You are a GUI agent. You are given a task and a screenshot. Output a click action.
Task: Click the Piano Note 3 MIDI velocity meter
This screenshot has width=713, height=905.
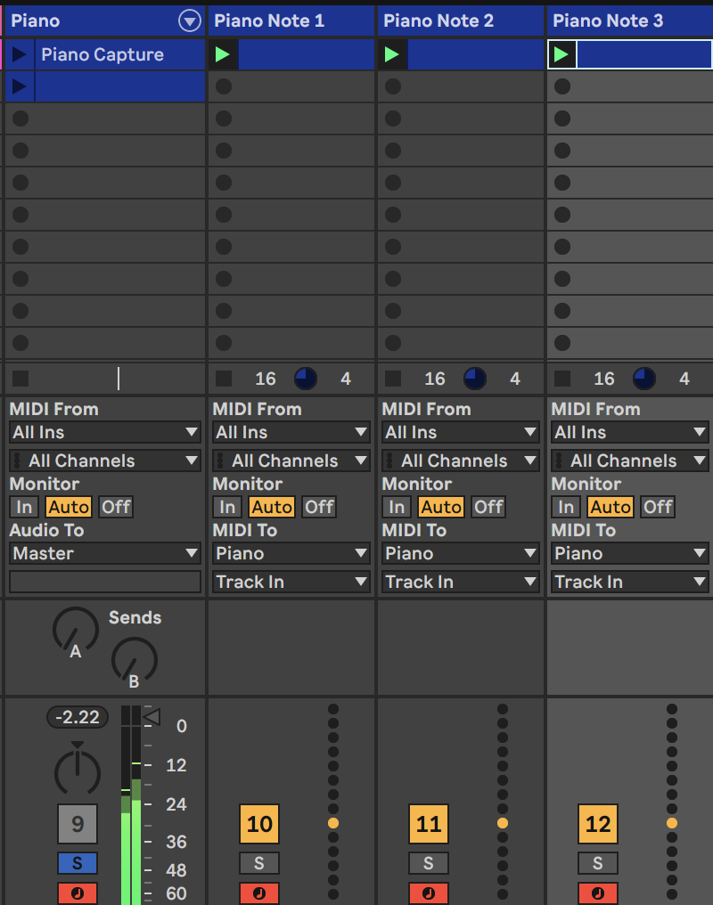coord(671,801)
